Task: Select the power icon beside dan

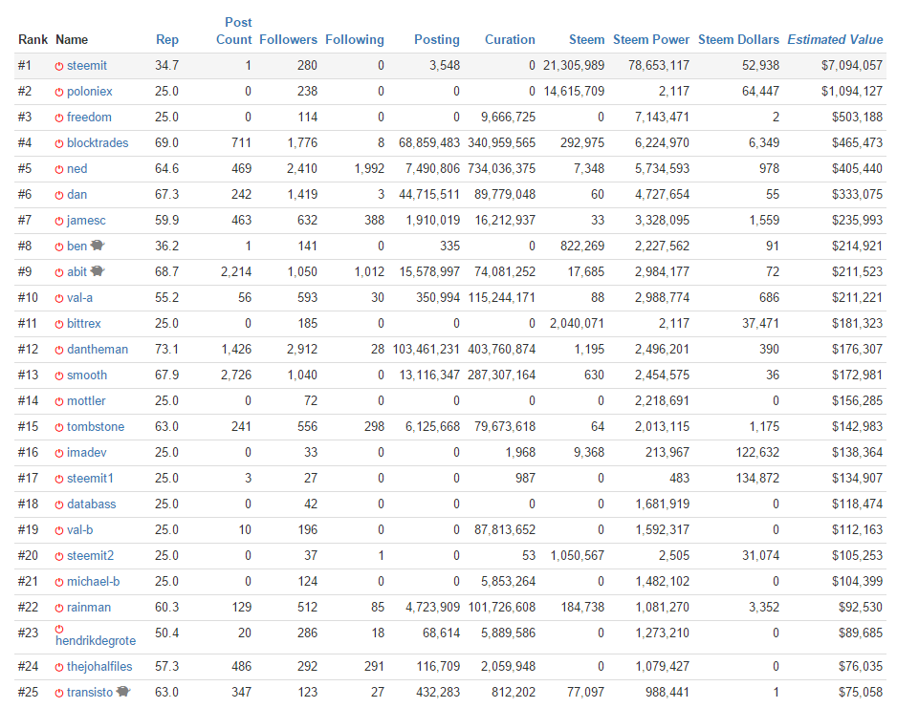Action: [59, 195]
